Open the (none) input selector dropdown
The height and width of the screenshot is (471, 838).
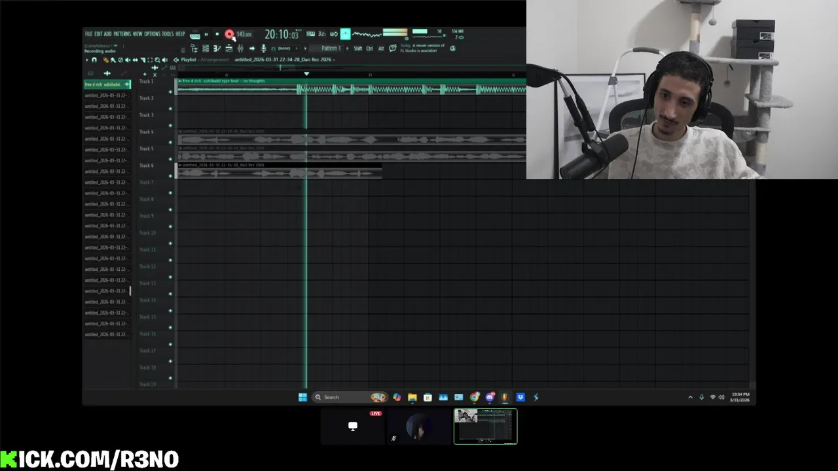click(284, 48)
